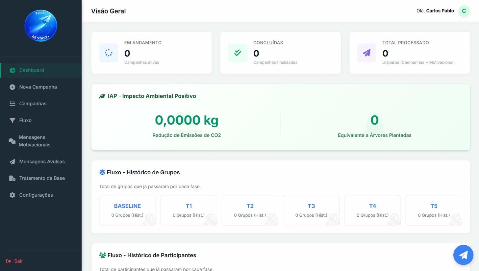Screen dimensions: 479x271
Task: Click the floating paper plane action button
Action: [x=463, y=255]
